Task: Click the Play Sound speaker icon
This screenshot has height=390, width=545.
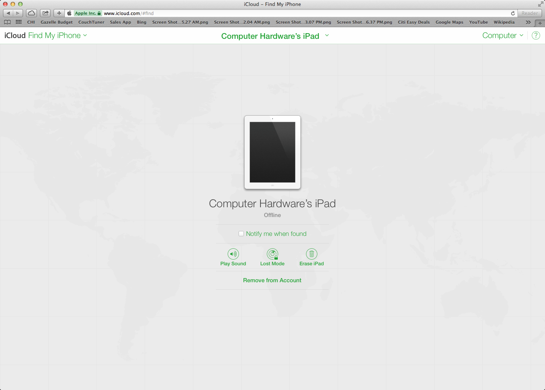Action: point(233,254)
